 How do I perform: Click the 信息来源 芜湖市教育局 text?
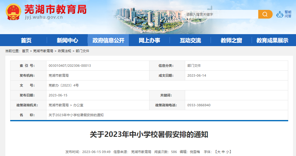[132, 152]
